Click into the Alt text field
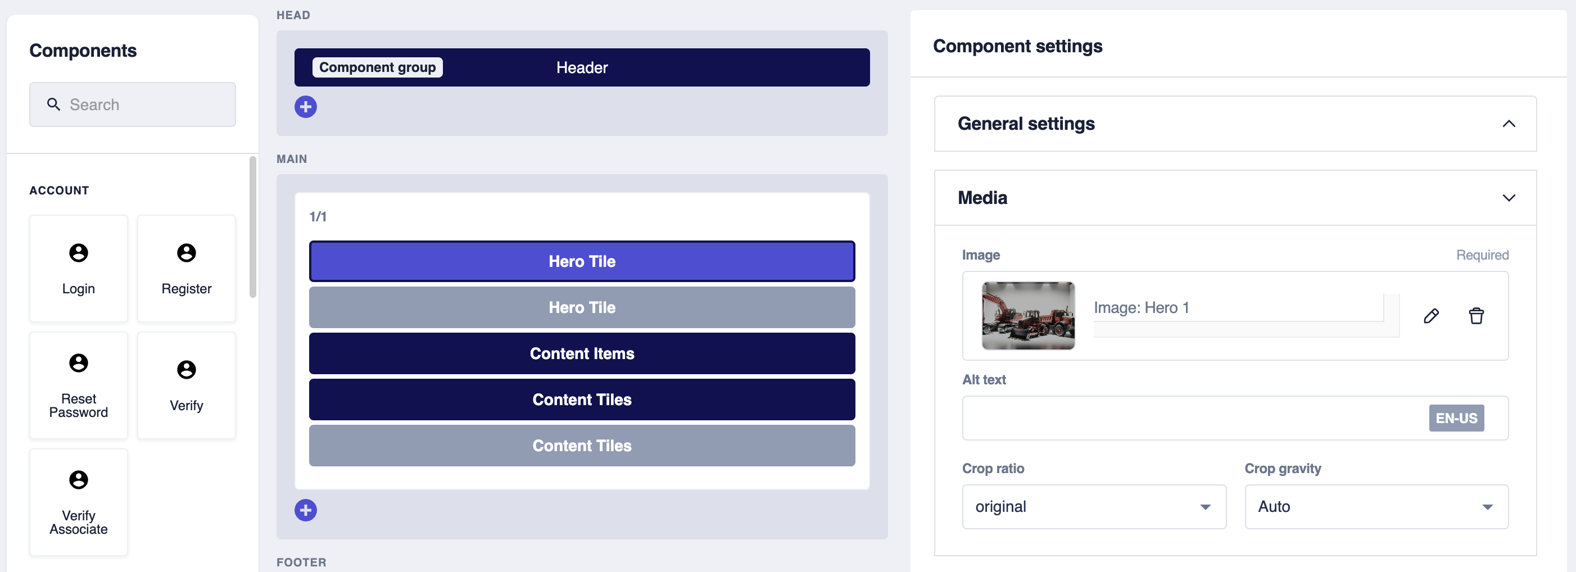 [1193, 418]
